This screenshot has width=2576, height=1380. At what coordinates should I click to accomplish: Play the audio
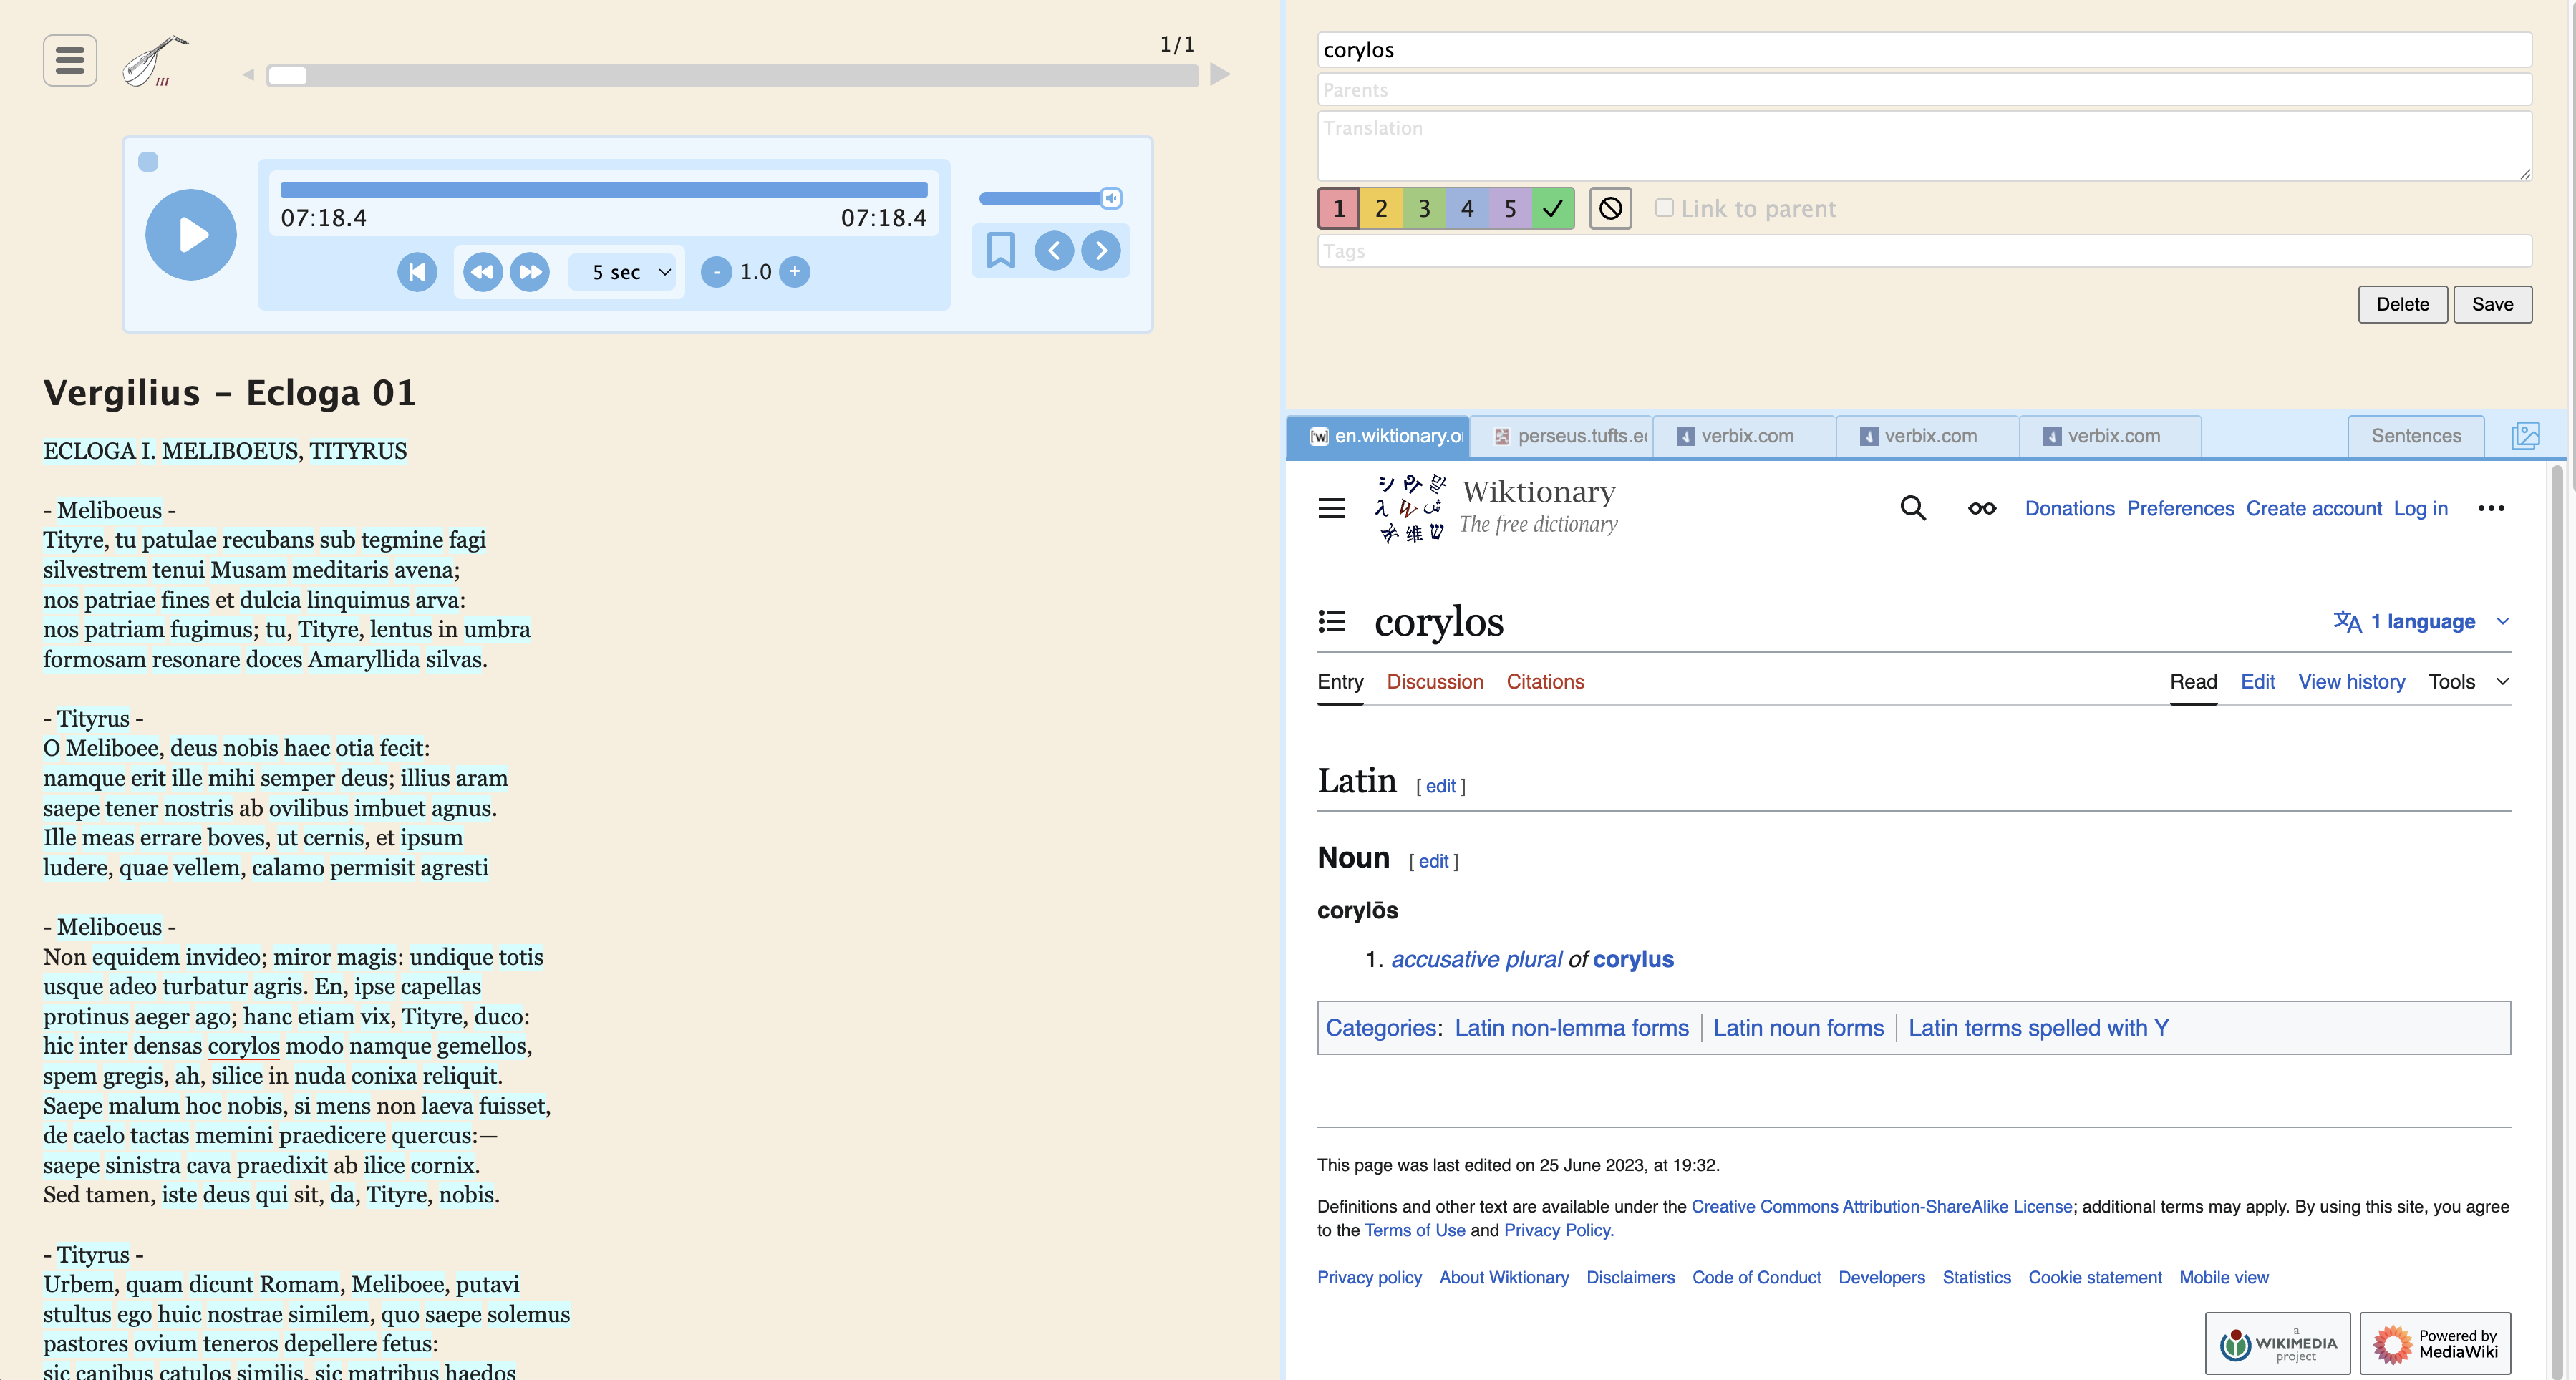[x=191, y=235]
